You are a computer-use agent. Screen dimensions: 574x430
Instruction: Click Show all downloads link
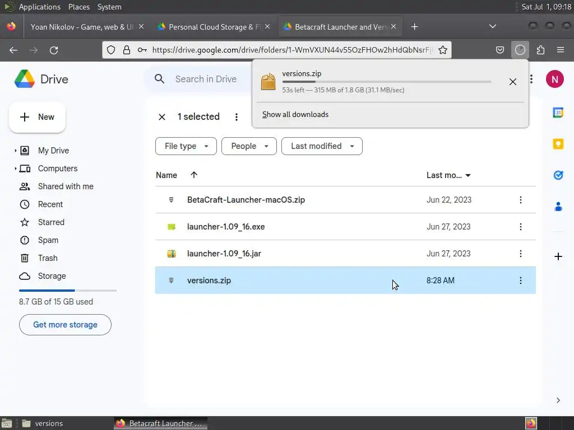pos(295,114)
